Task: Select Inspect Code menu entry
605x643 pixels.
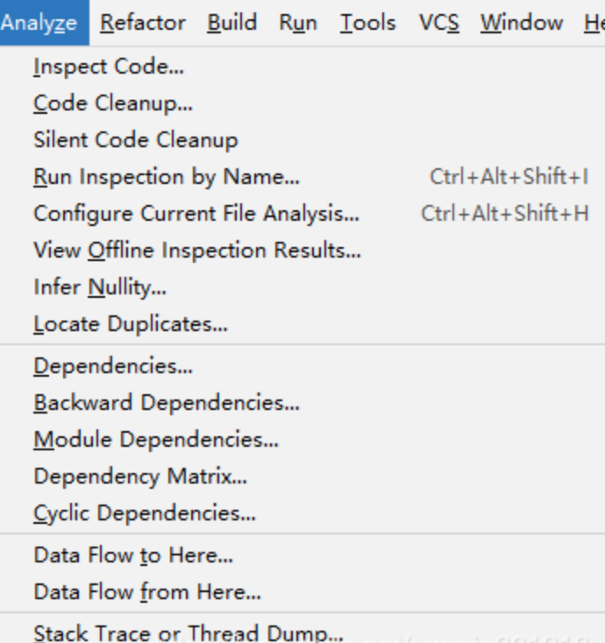Action: 109,67
